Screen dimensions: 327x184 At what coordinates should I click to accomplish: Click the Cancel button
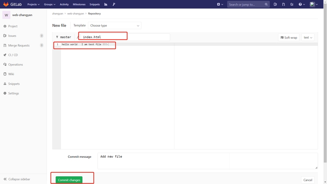coord(307,180)
